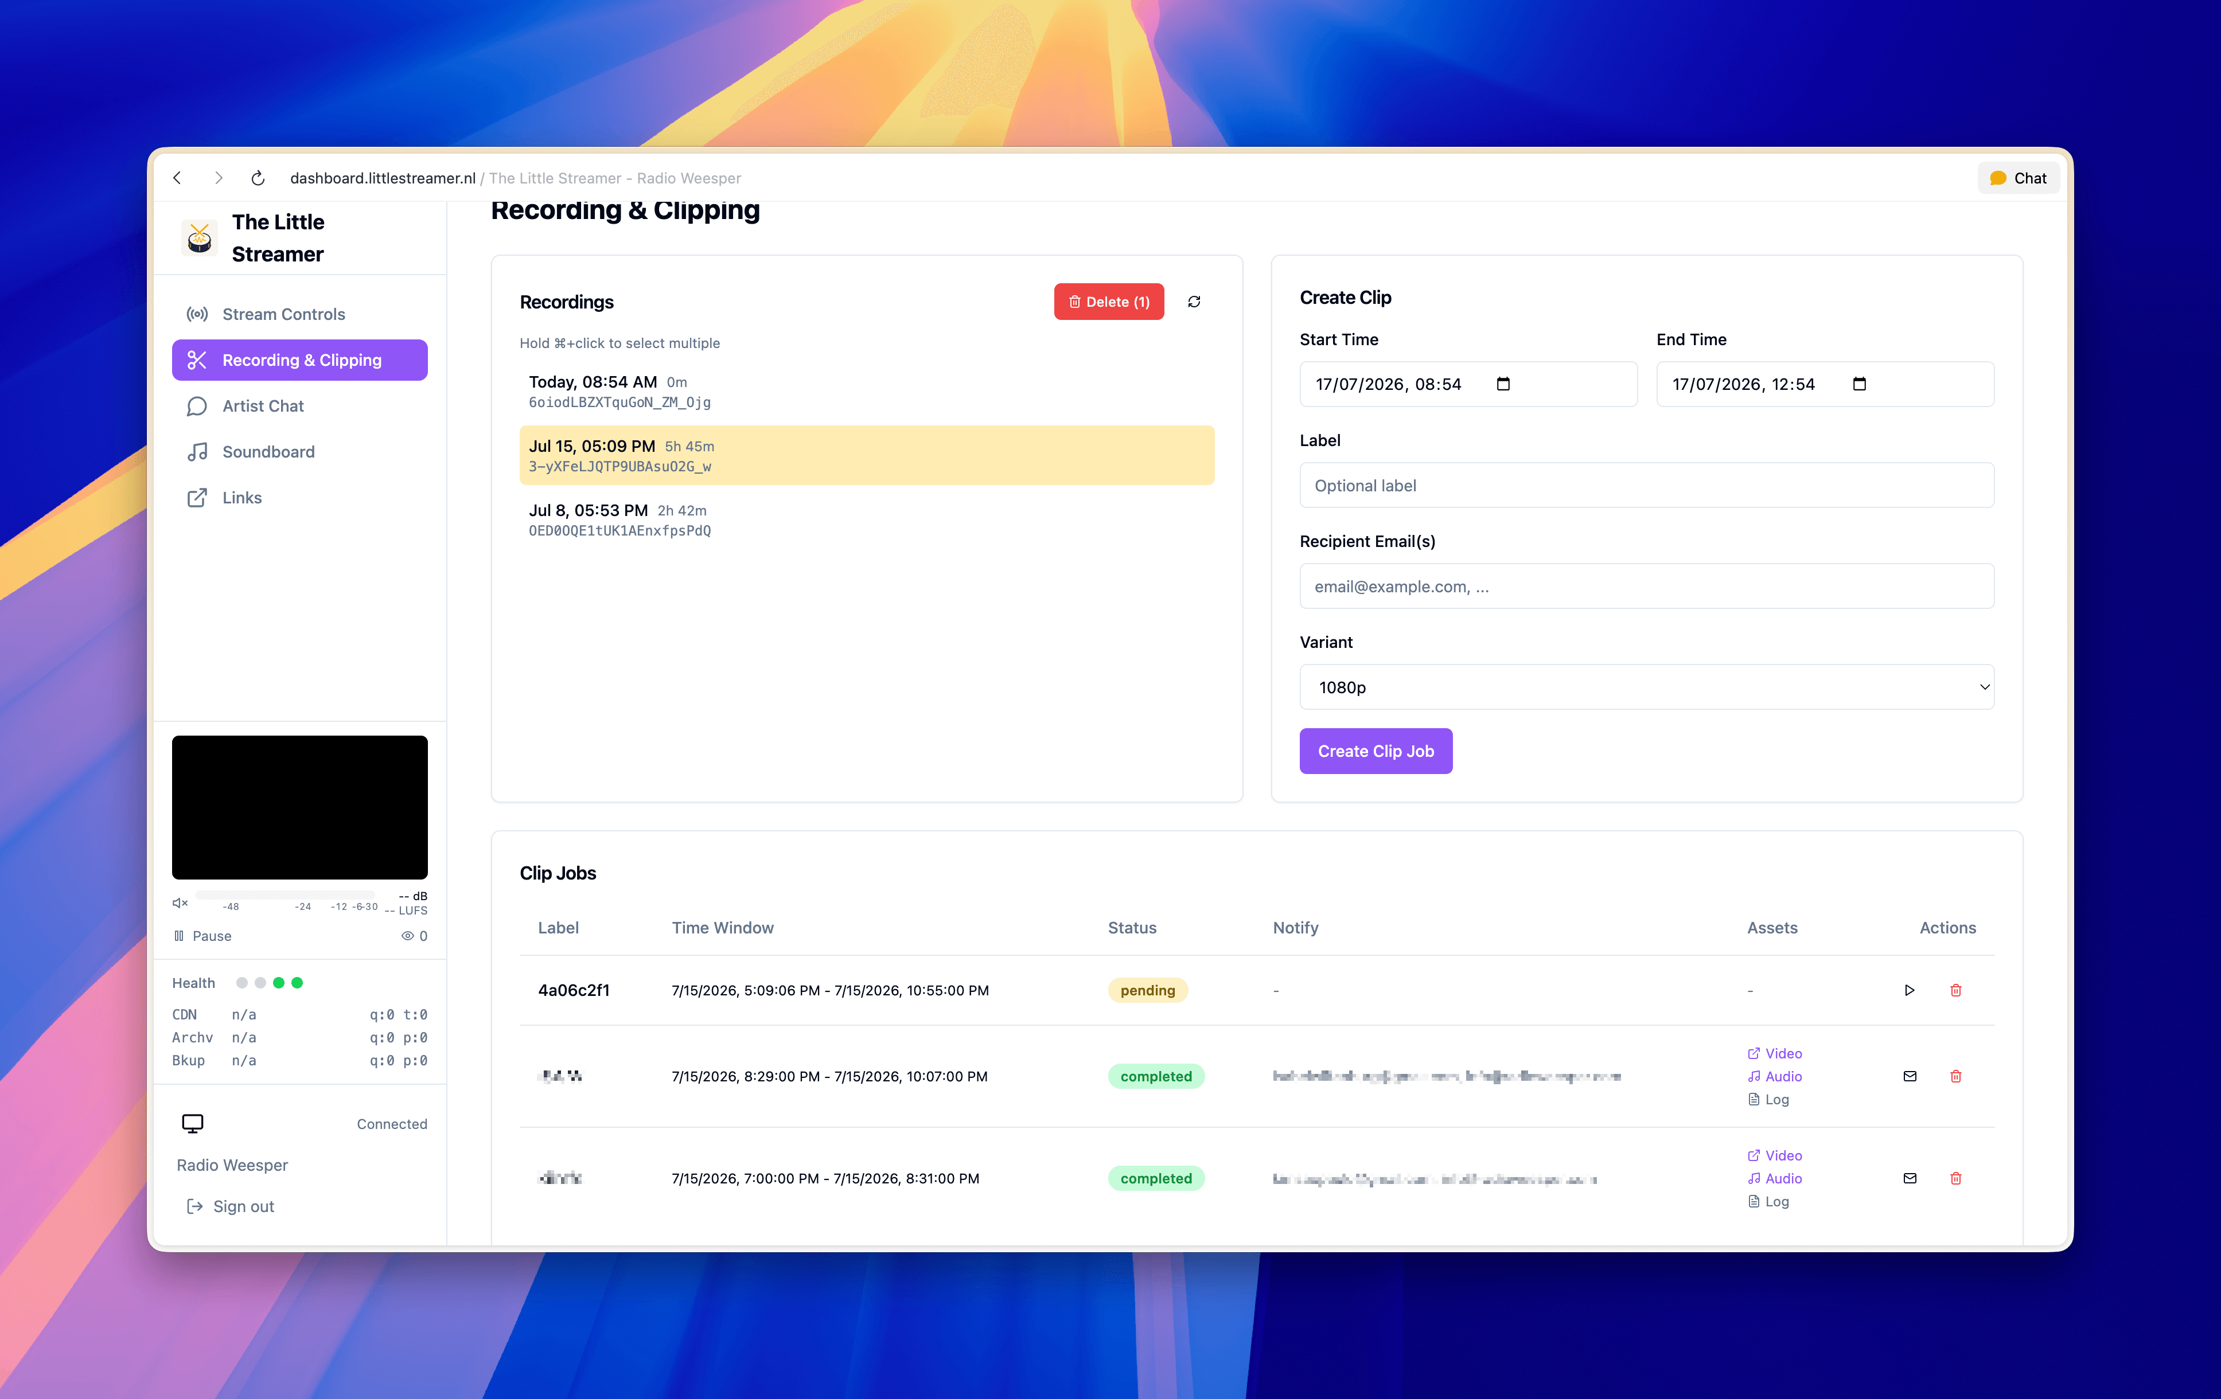Open Links in the sidebar
The width and height of the screenshot is (2221, 1399).
[300, 498]
